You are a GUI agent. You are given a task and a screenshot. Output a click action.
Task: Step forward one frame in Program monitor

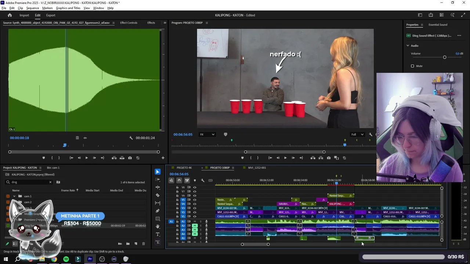293,158
